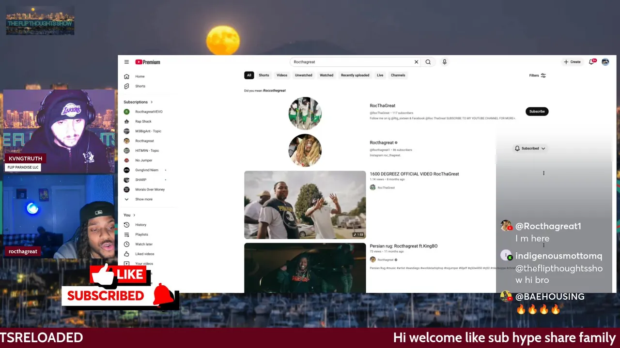This screenshot has width=620, height=348.
Task: Open the three-dot menu for 1600 DEGREEZ
Action: (543, 173)
